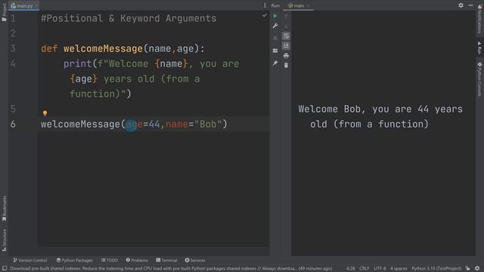The height and width of the screenshot is (272, 484).
Task: Click line number 6 in gutter
Action: [x=13, y=124]
